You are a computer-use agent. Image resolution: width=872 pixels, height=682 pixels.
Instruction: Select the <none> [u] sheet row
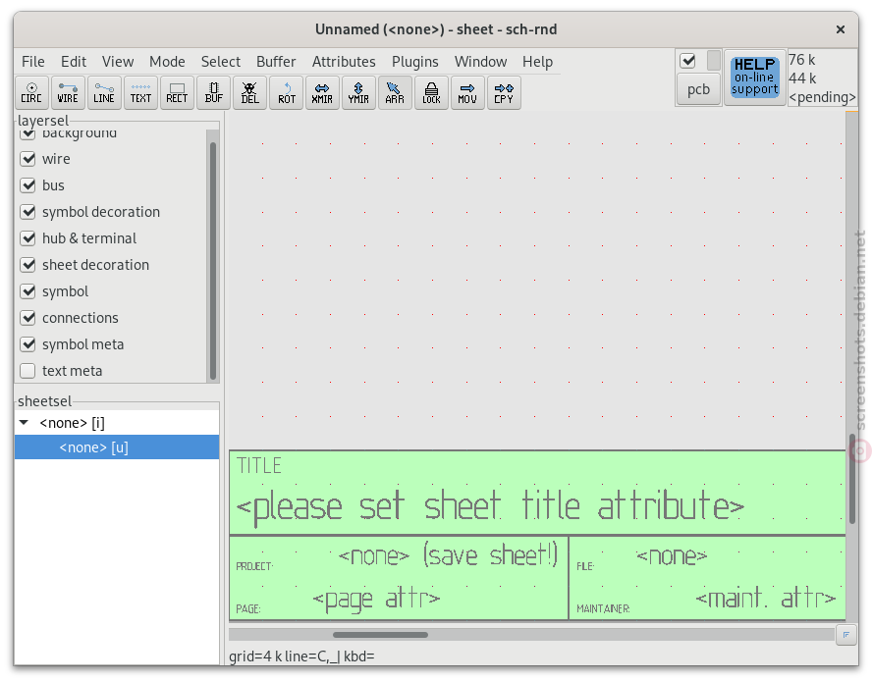pyautogui.click(x=117, y=447)
